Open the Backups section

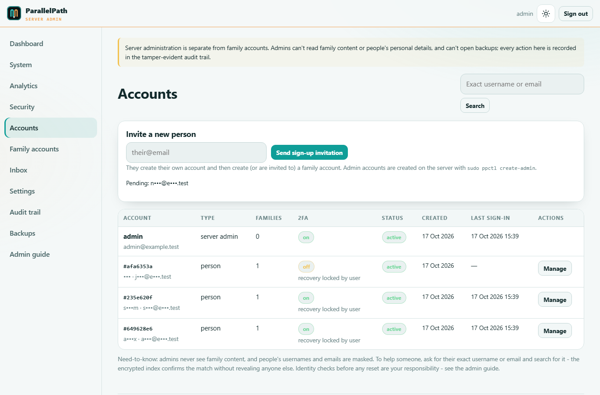(x=51, y=233)
